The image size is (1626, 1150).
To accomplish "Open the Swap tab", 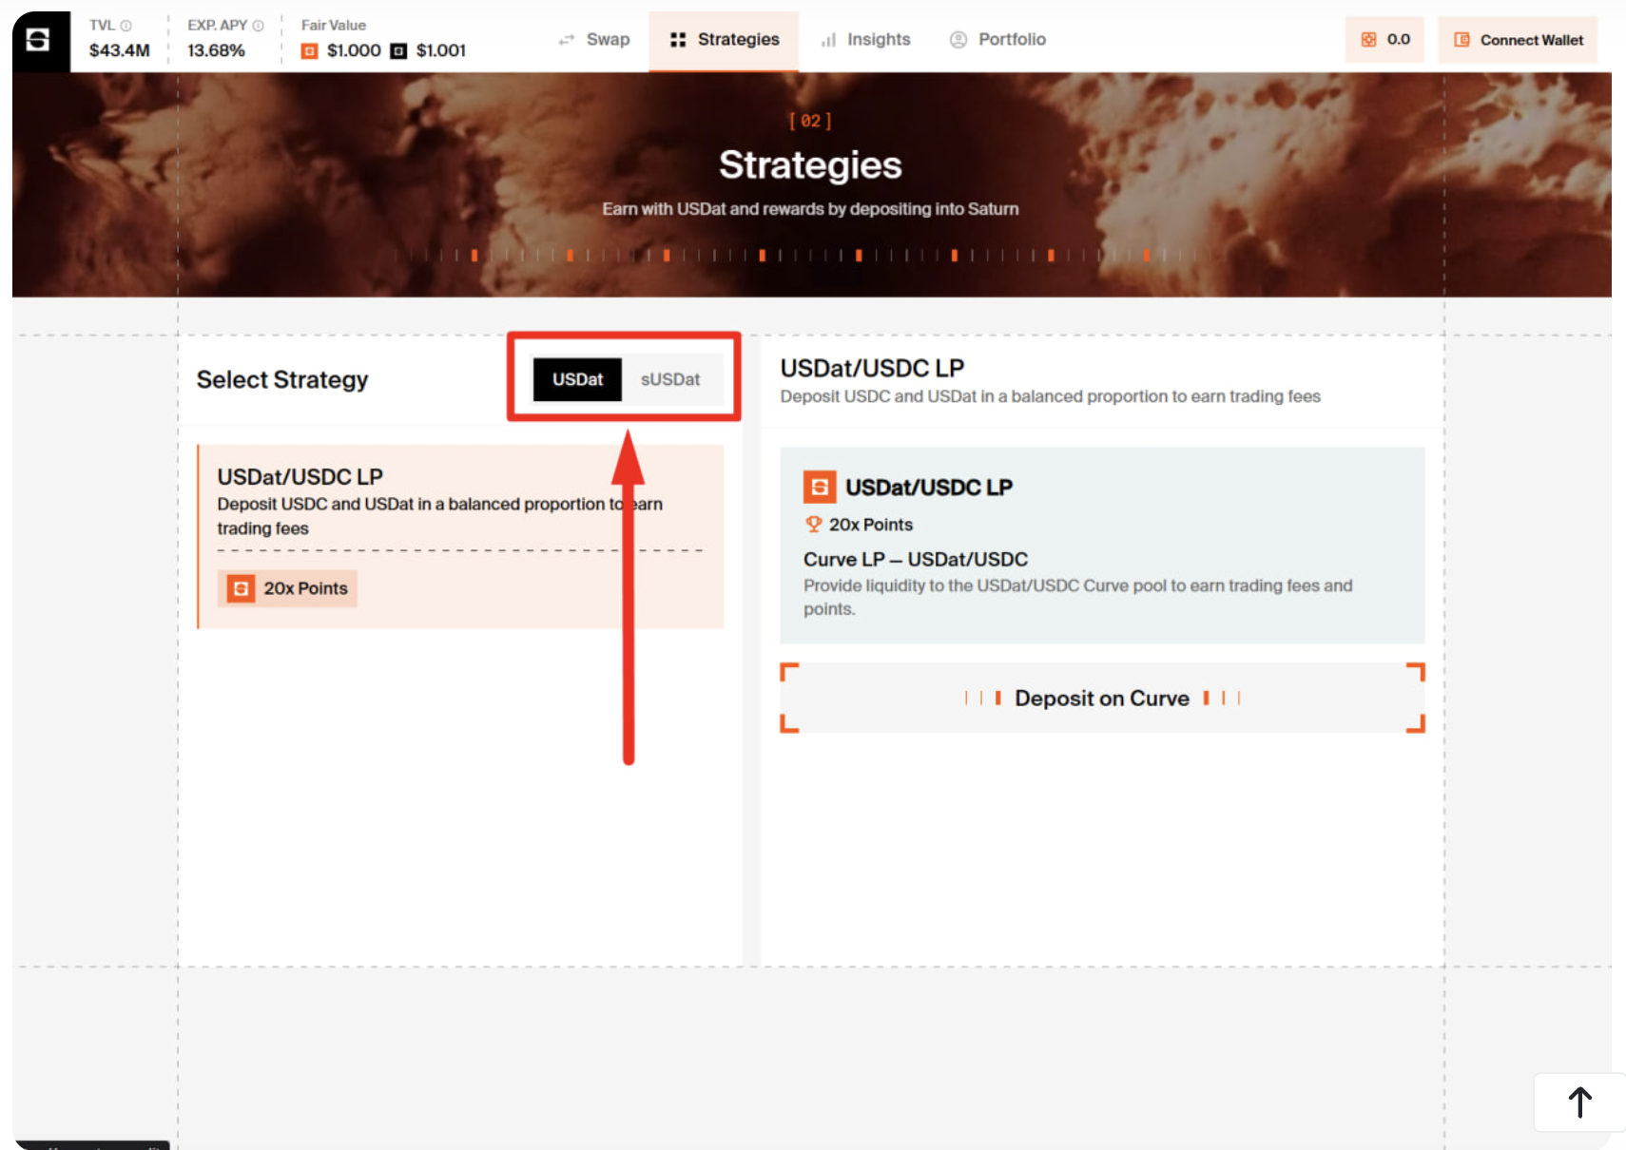I will coord(594,40).
